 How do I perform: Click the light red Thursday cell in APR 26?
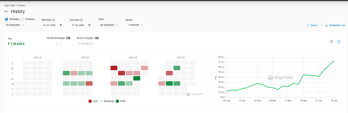pyautogui.click(x=162, y=84)
